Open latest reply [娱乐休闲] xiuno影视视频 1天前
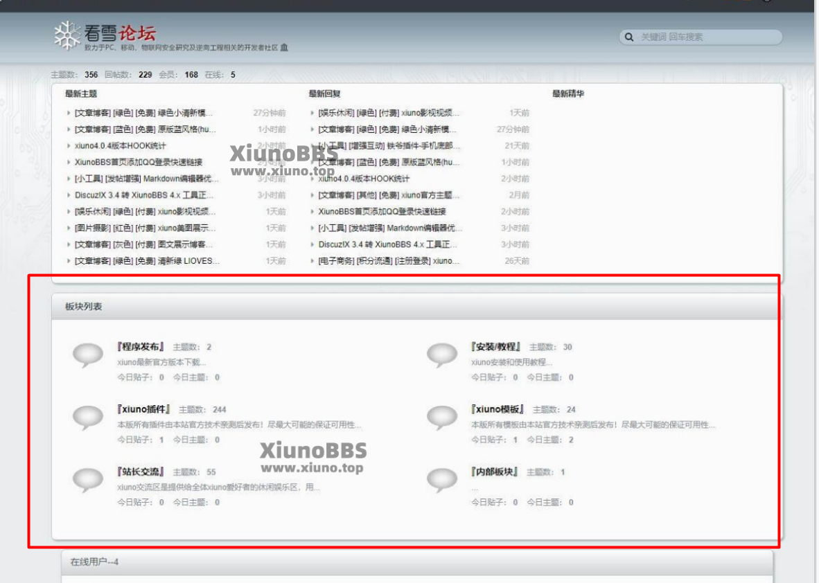819x583 pixels. [x=389, y=113]
